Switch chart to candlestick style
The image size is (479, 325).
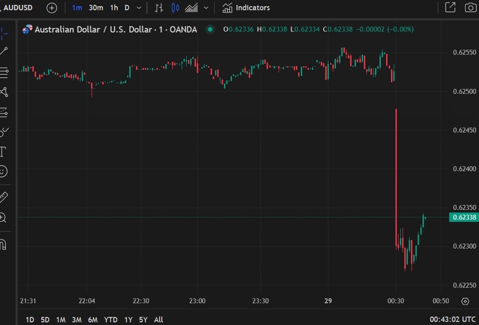[174, 7]
